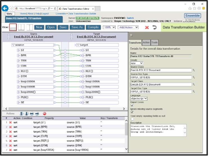The image size is (209, 157).
Task: Switch to the Action tab
Action: (146, 43)
